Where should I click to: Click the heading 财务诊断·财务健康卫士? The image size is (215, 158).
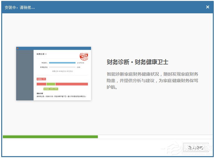[137, 62]
